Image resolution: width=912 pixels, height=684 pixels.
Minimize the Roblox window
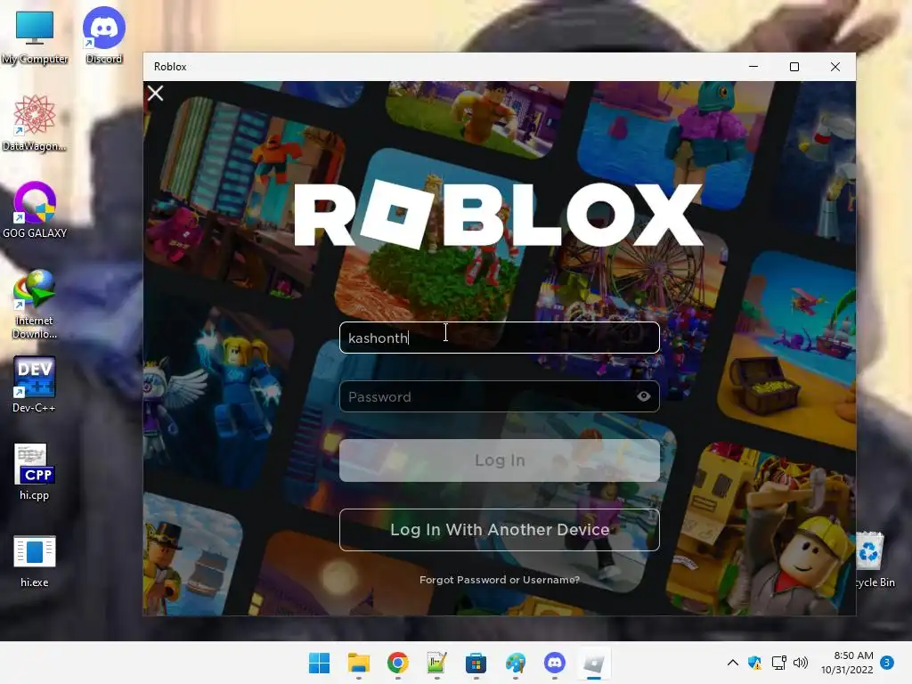753,67
